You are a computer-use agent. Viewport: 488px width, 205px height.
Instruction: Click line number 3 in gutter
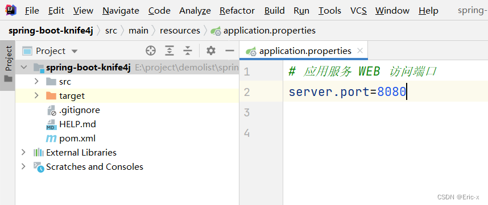coord(247,112)
